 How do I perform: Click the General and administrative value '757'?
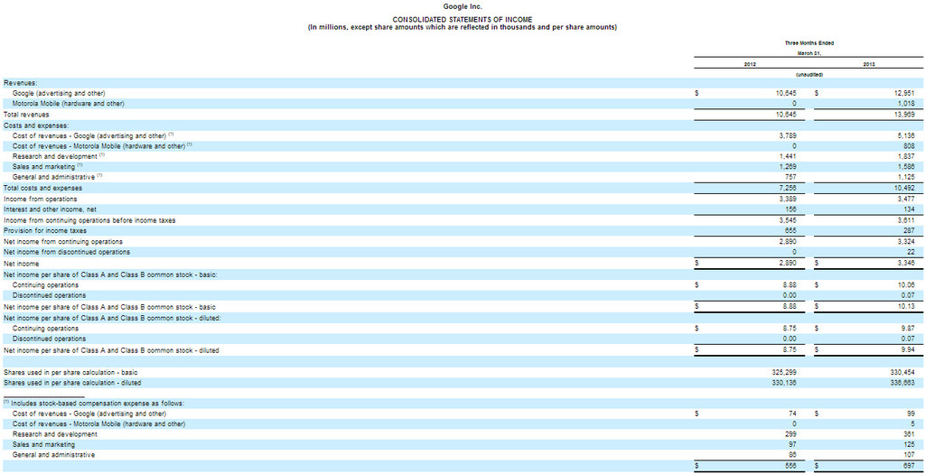[791, 177]
